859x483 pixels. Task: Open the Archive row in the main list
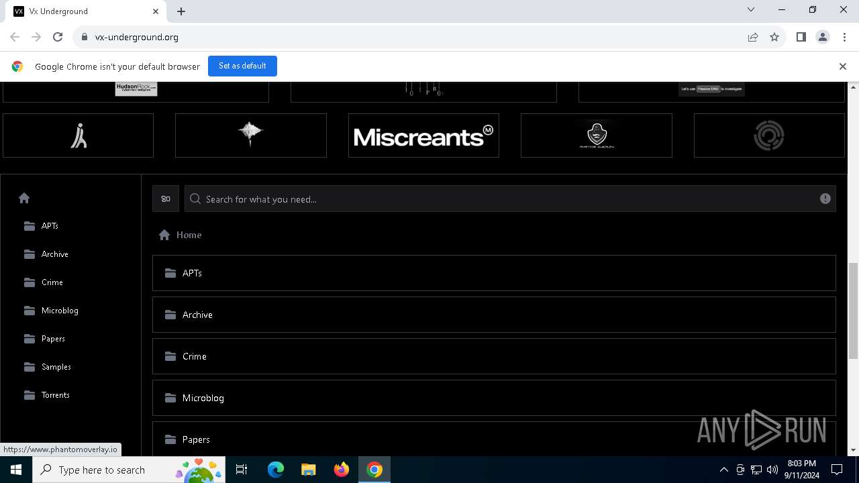pos(494,315)
